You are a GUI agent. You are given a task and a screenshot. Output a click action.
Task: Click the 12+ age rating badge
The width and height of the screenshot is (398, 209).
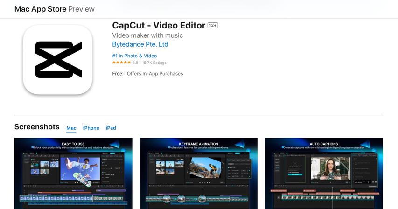[x=213, y=25]
